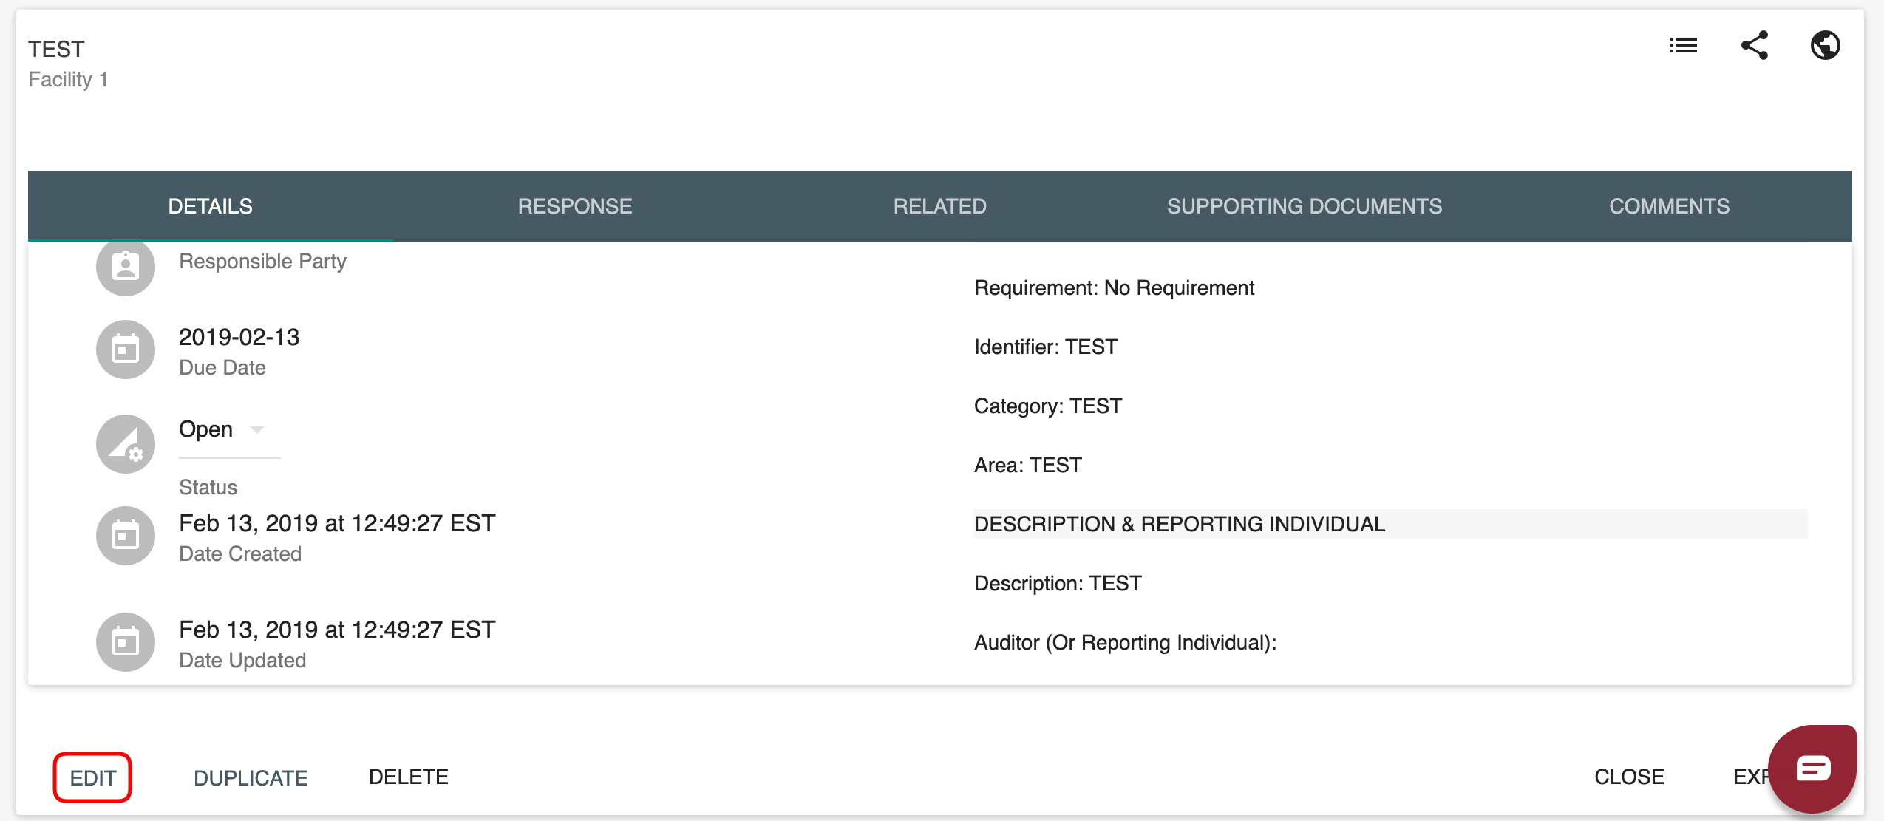Screen dimensions: 1884x821
Task: Click the Date Updated calendar icon
Action: pos(126,642)
